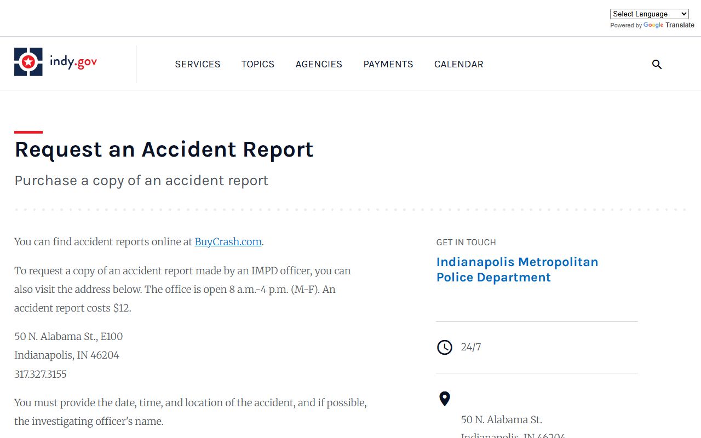
Task: Open the Services menu
Action: [198, 64]
